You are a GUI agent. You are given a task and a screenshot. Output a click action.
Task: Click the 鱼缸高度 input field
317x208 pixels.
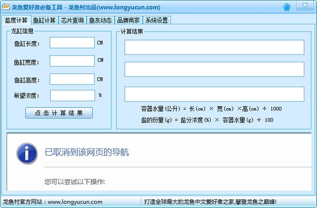coord(72,79)
